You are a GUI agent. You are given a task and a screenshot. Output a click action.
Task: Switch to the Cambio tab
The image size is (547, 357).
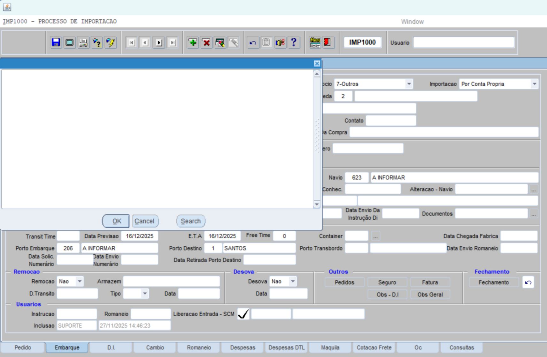click(155, 347)
